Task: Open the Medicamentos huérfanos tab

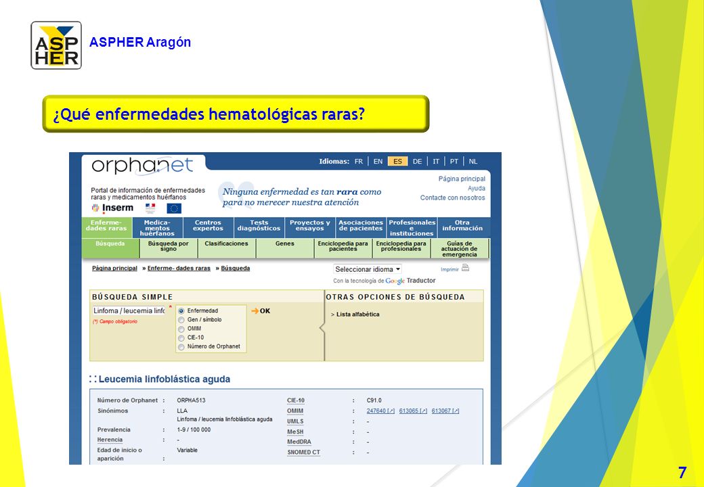Action: coord(157,227)
